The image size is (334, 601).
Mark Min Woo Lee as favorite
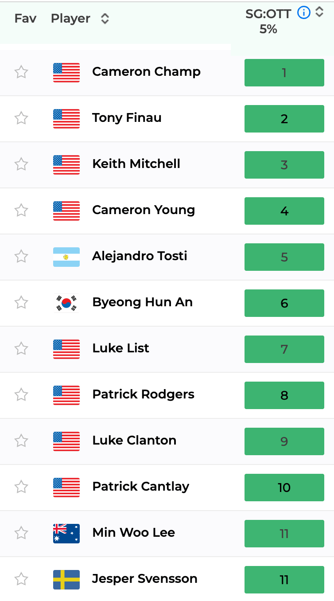(21, 533)
